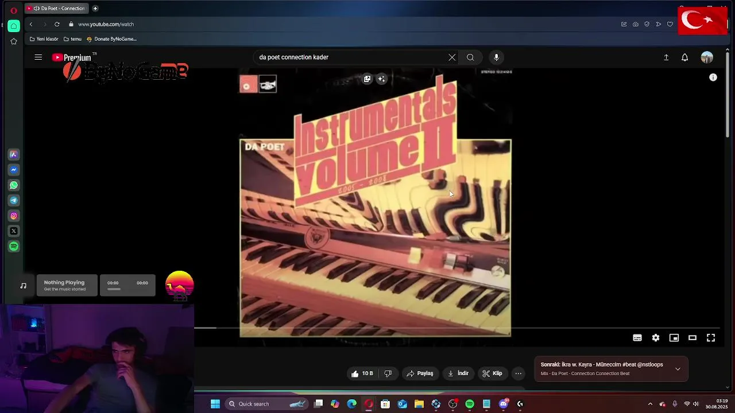Open Telegram in Opera sidebar
735x413 pixels.
14,200
